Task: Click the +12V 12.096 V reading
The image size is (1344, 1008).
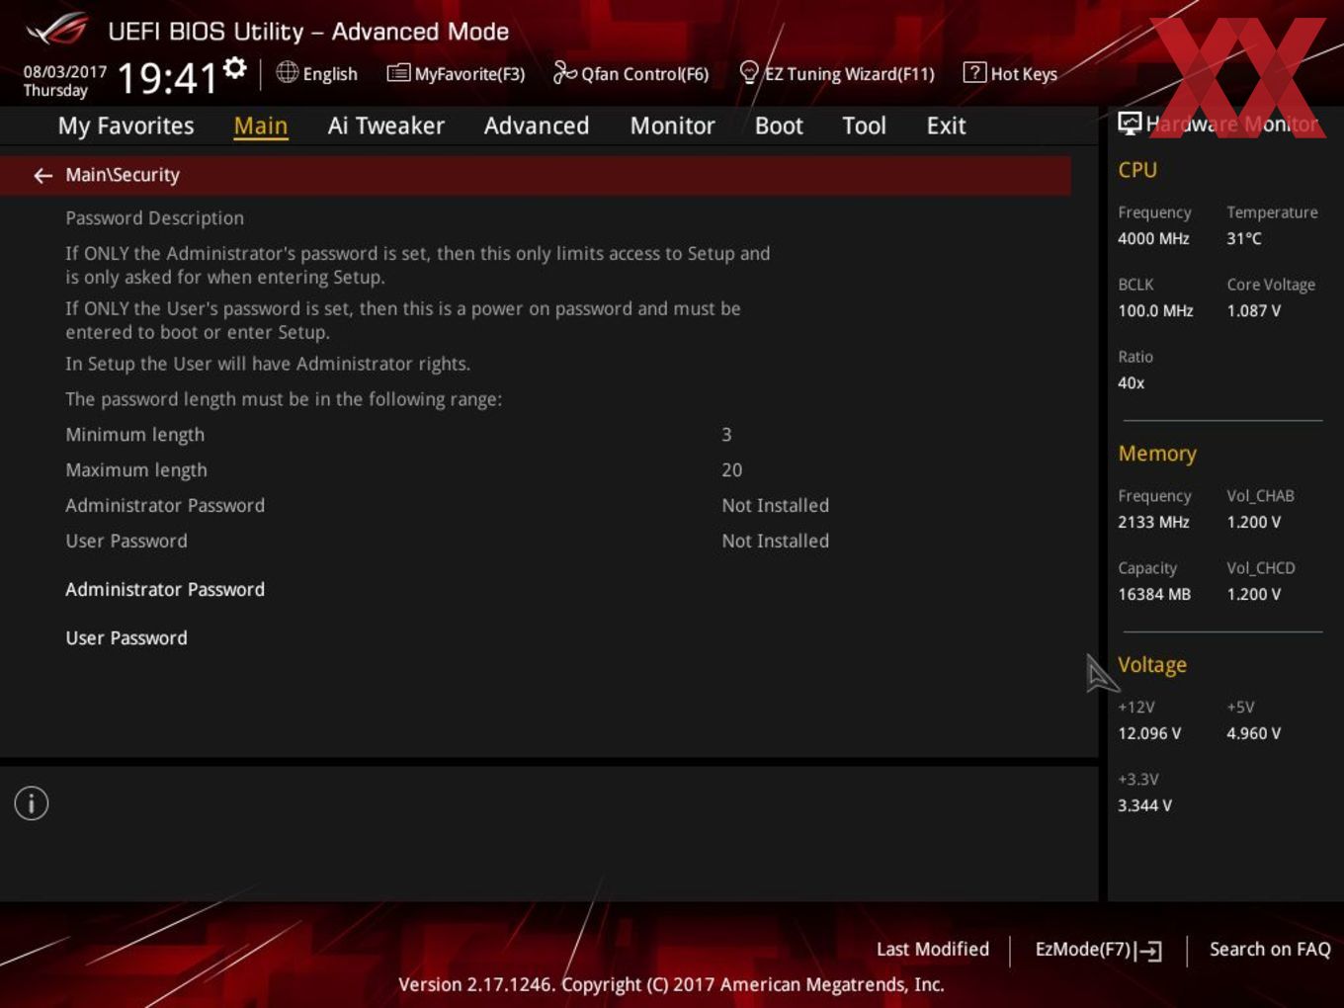Action: [x=1149, y=734]
